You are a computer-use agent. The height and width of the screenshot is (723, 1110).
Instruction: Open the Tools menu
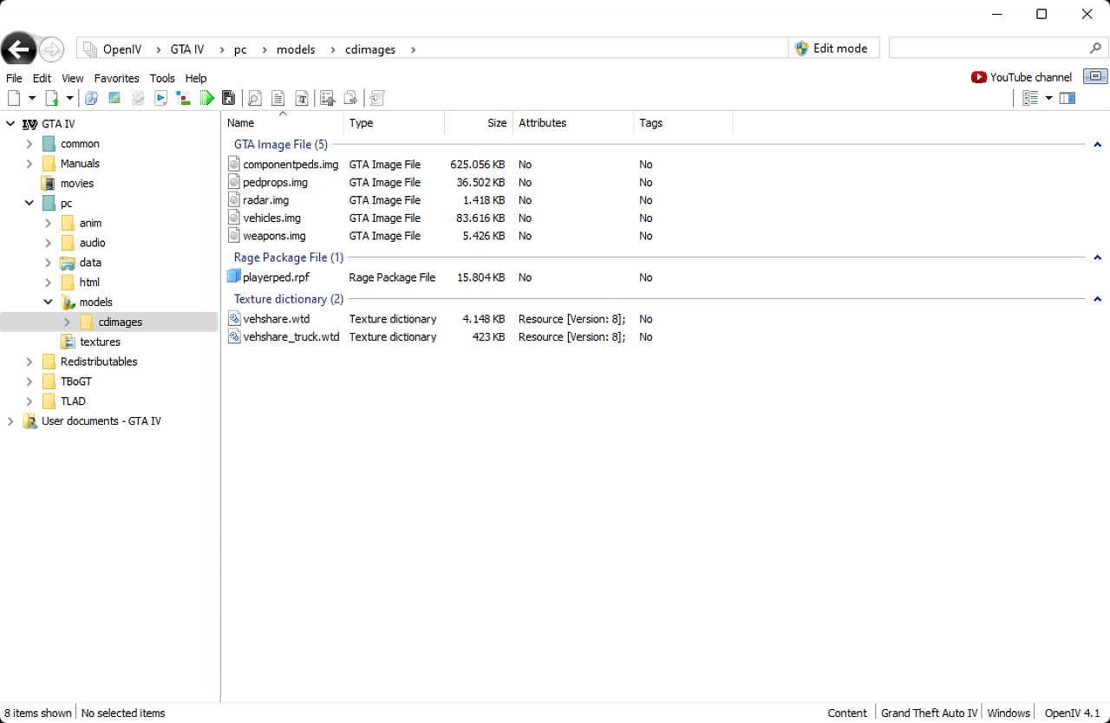(x=162, y=78)
